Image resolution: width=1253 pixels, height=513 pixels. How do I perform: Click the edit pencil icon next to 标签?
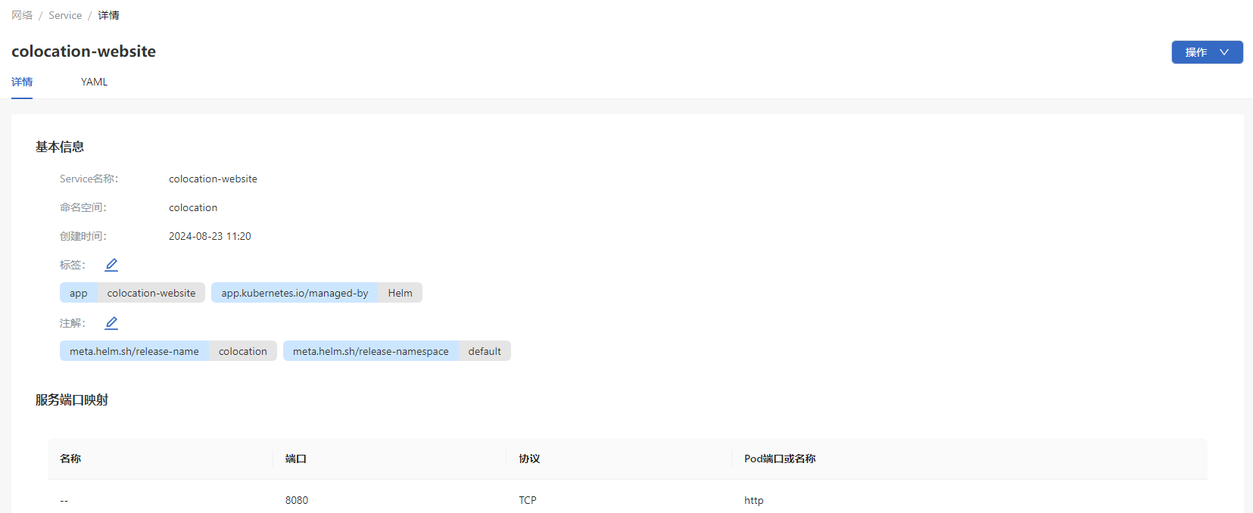(x=111, y=265)
